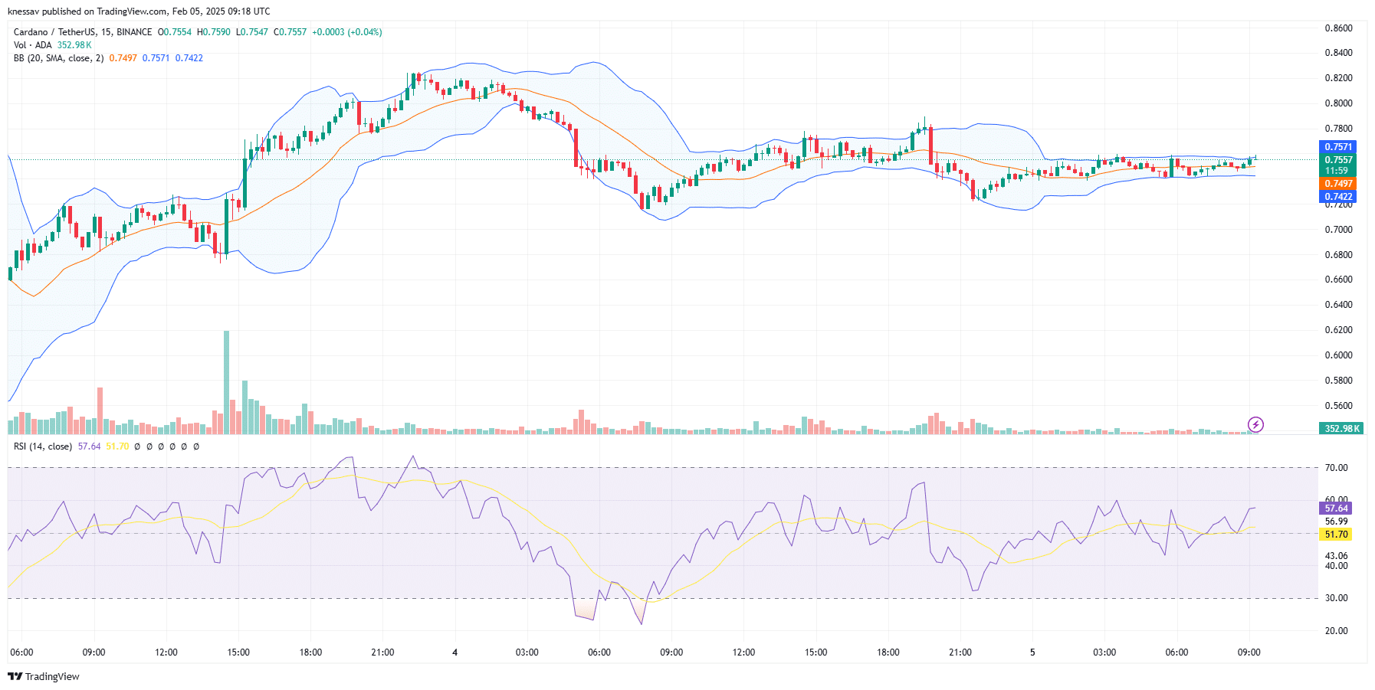Click the purple lightning bolt icon
1375x690 pixels.
pyautogui.click(x=1255, y=424)
